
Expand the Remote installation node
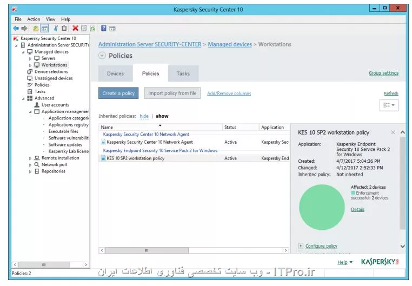pyautogui.click(x=30, y=158)
